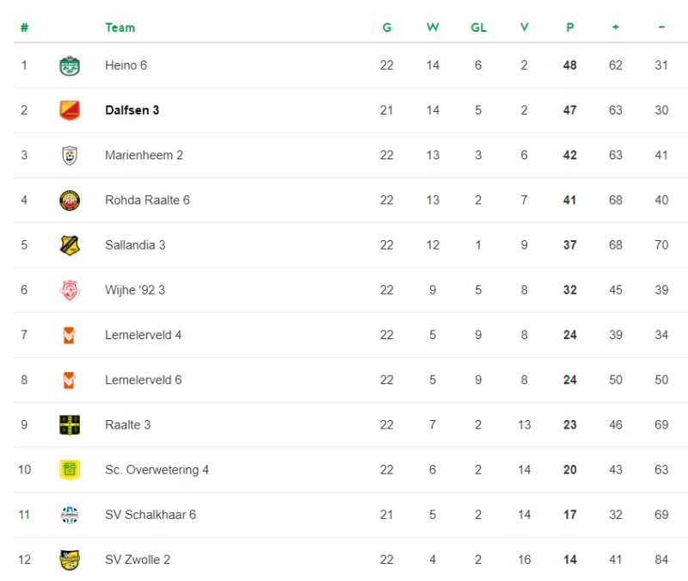Click the P points column header
This screenshot has height=581, width=688.
click(x=569, y=28)
